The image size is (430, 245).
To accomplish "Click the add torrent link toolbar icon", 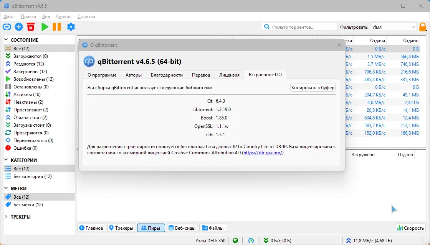I will pos(7,27).
